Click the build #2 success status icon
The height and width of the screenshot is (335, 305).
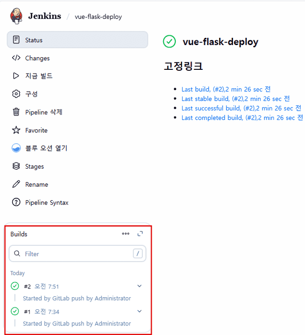click(x=15, y=286)
